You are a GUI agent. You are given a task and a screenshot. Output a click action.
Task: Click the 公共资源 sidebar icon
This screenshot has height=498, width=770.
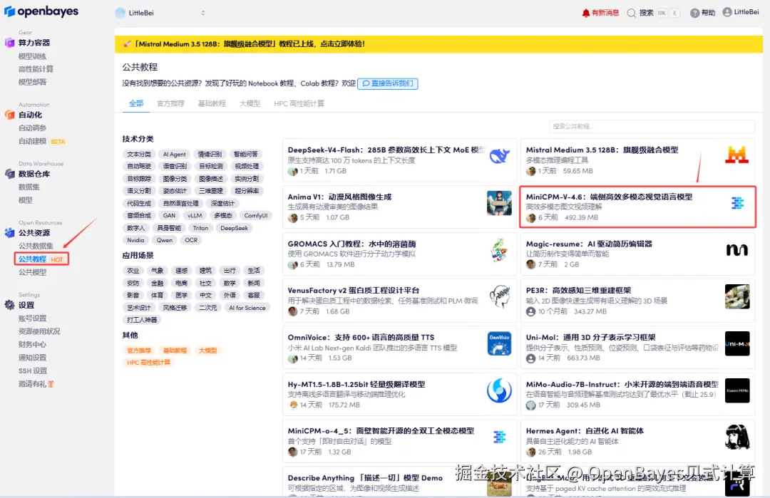(x=9, y=232)
